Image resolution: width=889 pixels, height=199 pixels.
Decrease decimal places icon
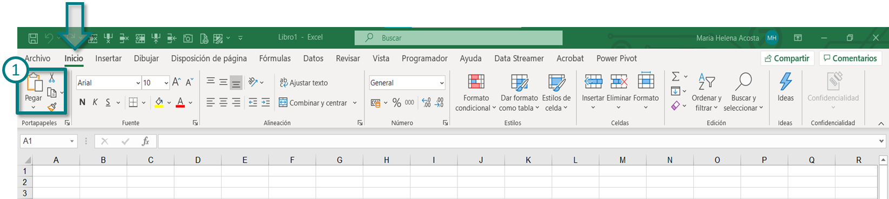(x=439, y=102)
